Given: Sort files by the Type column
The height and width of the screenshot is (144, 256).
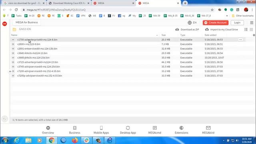Looking at the screenshot, I should 183,35.
